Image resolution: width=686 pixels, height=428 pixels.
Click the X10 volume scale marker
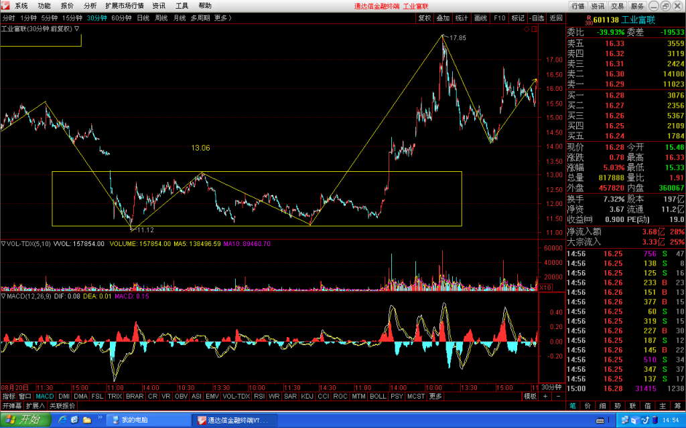point(545,288)
